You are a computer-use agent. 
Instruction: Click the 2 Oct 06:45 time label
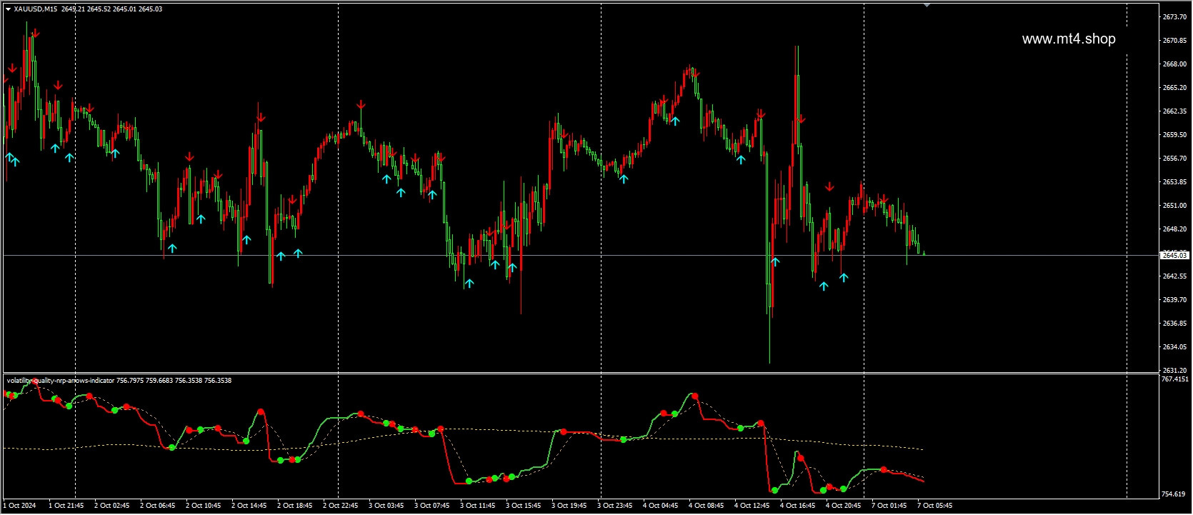click(157, 506)
